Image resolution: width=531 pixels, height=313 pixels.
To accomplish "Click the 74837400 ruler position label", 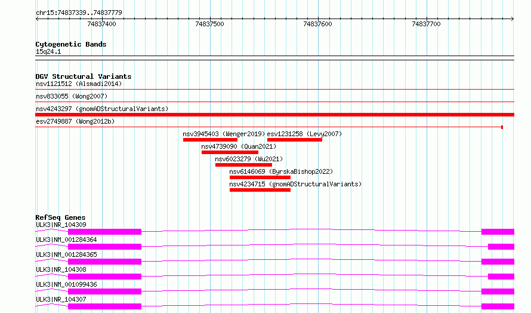I will point(101,24).
